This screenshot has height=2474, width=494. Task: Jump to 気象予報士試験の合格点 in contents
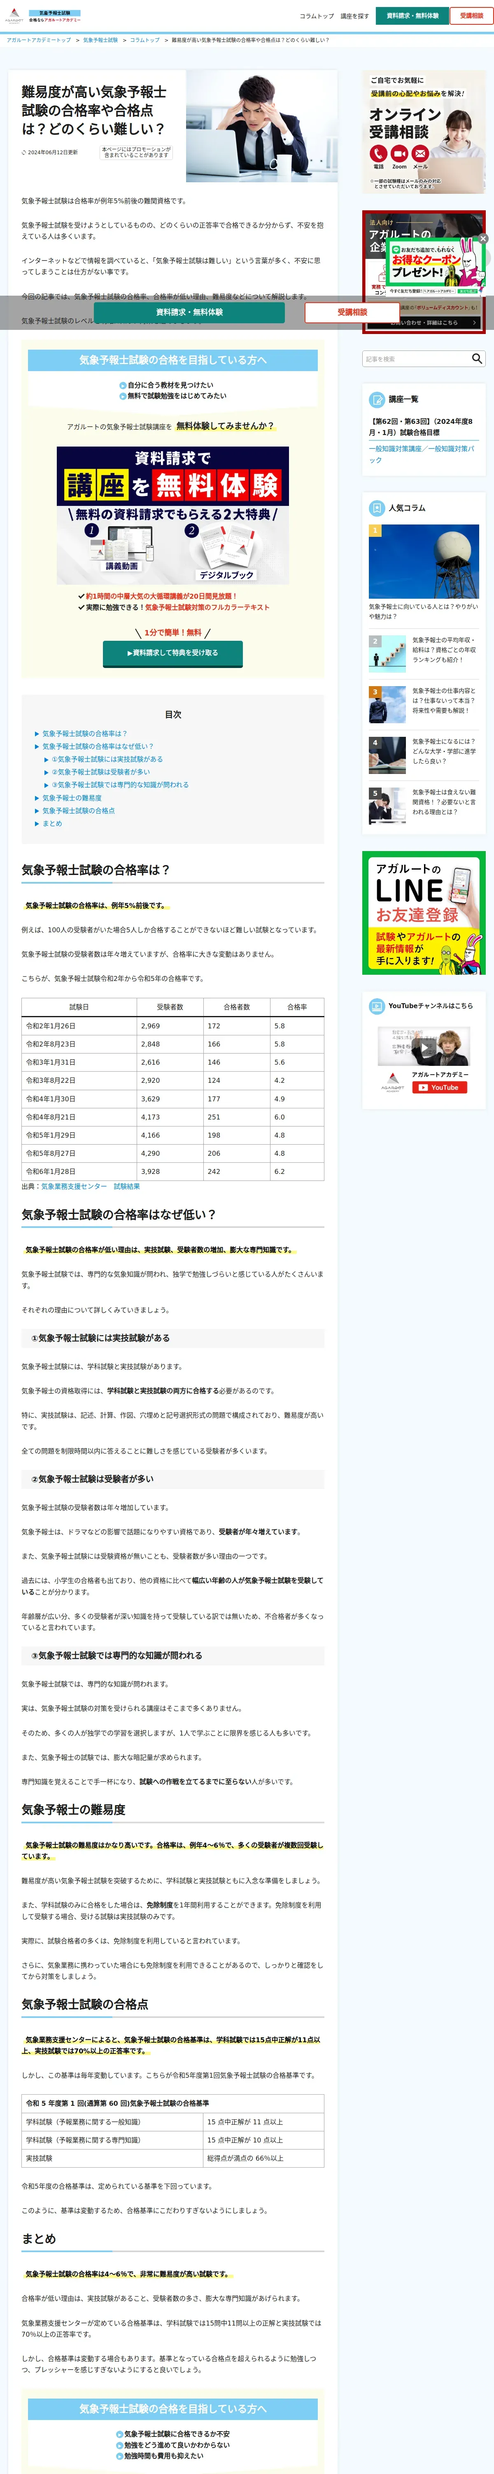point(79,811)
